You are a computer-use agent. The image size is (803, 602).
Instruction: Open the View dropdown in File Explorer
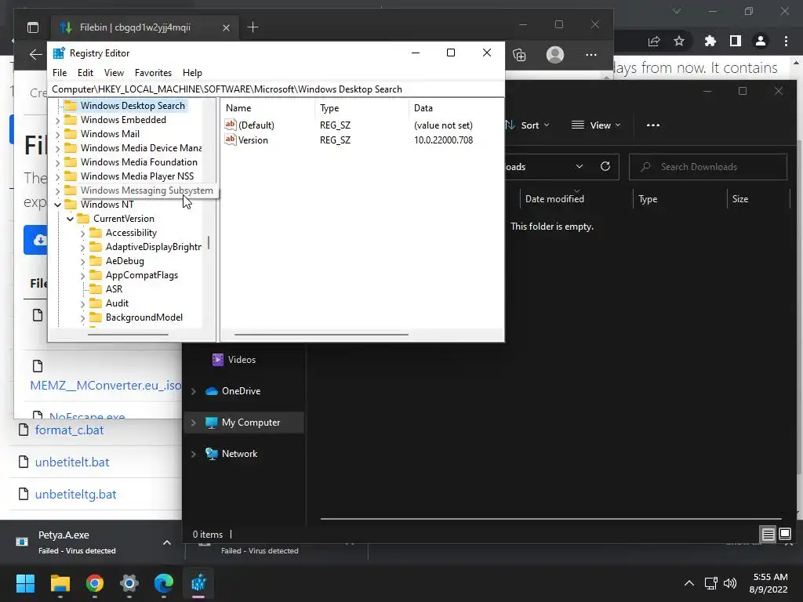(x=596, y=125)
